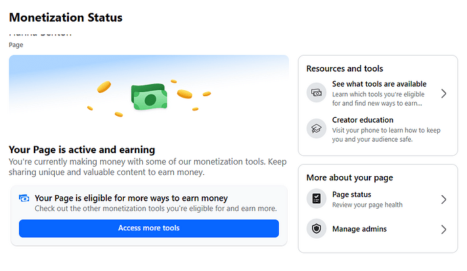
Task: Click the green cash illustration in banner
Action: point(149,97)
